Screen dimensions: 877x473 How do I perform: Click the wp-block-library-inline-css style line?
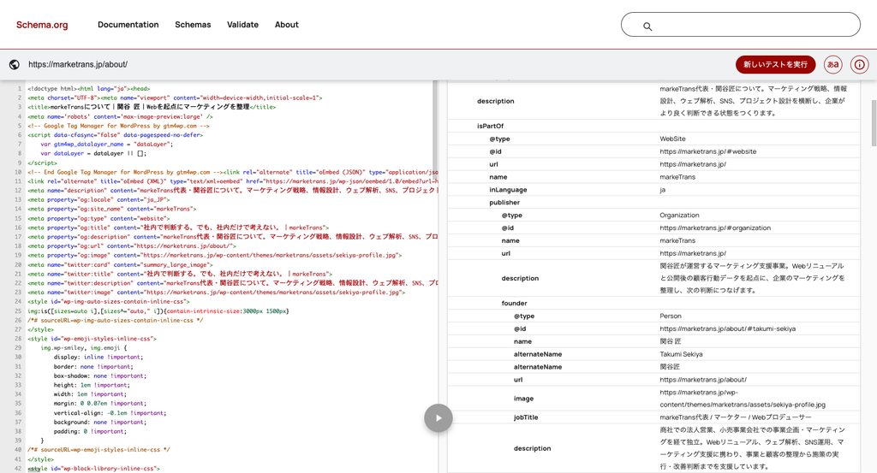pos(93,468)
